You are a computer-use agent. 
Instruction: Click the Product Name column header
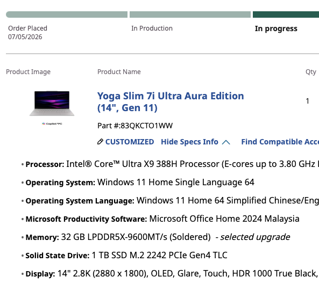pyautogui.click(x=119, y=71)
